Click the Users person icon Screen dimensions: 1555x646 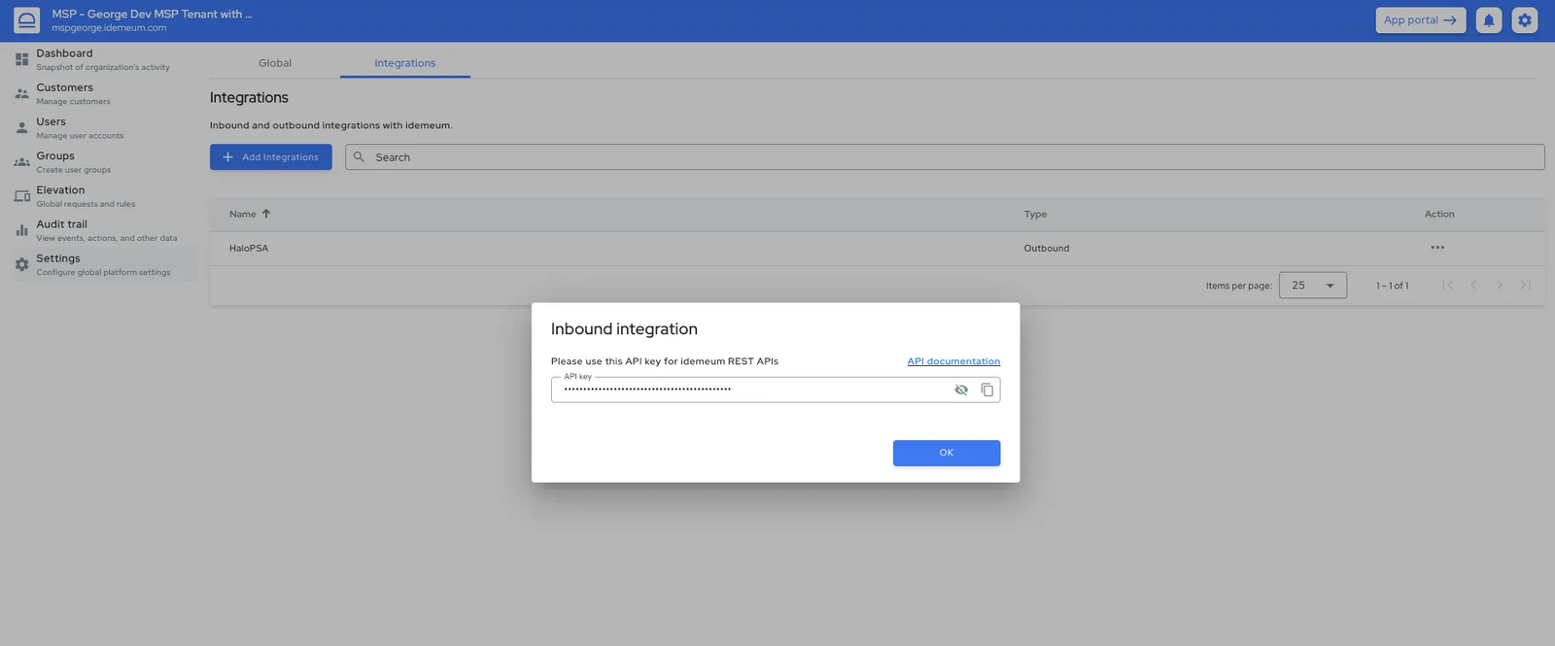point(21,127)
